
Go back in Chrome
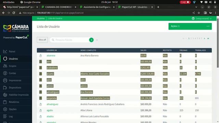pos(3,13)
